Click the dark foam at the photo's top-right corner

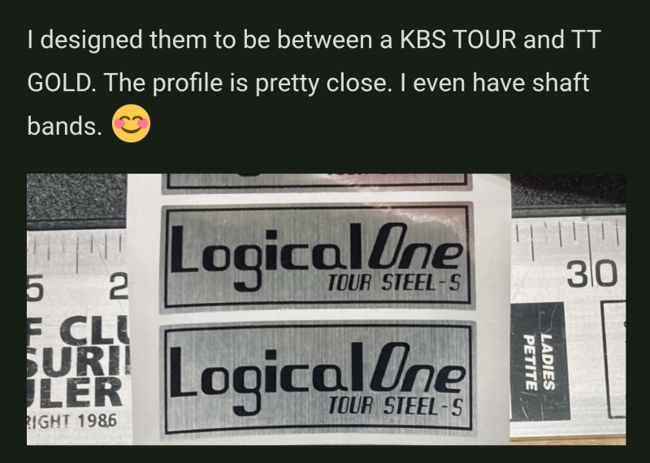pos(568,194)
